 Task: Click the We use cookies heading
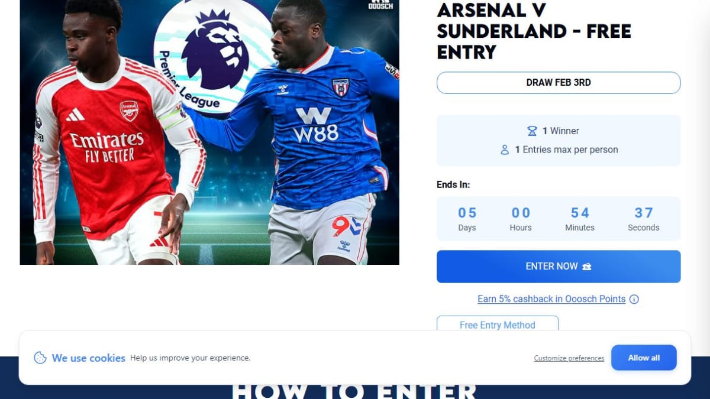[89, 358]
